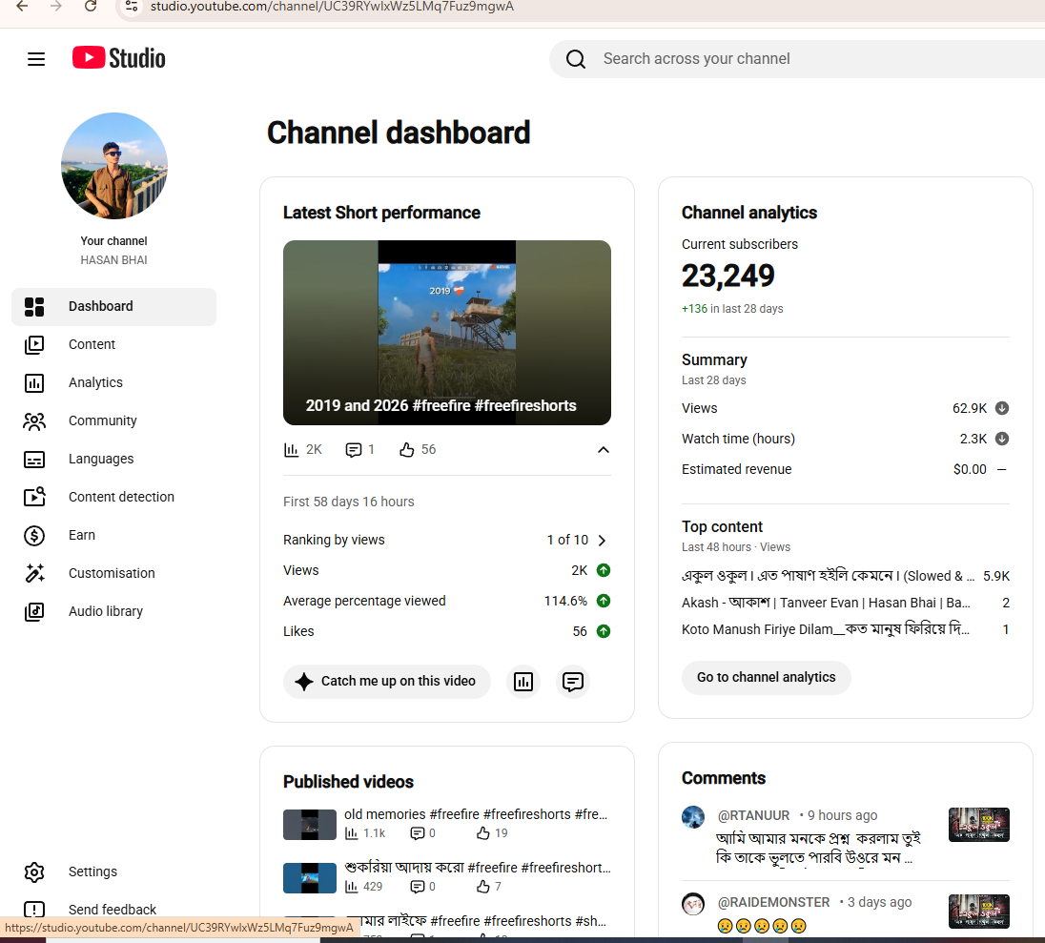Screen dimensions: 1045x943
Task: Click thumbnail of 'old memories' video
Action: [x=309, y=825]
